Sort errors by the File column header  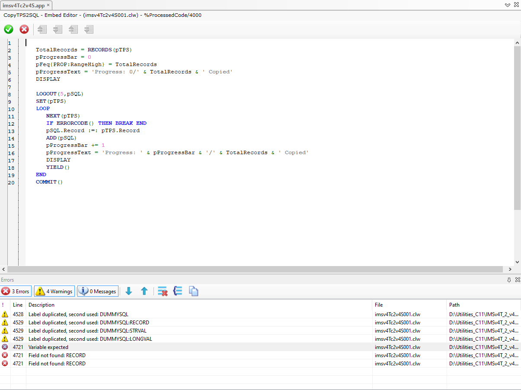point(379,305)
